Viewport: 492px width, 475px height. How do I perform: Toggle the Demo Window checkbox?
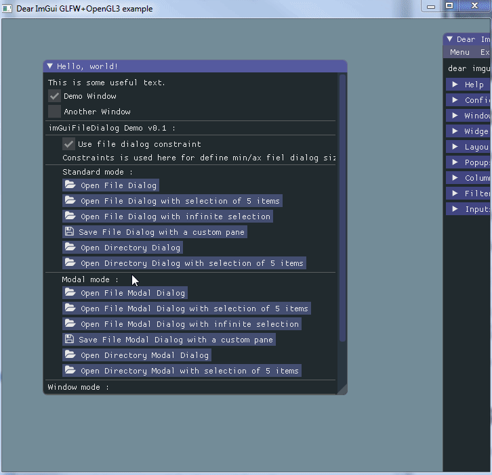click(54, 96)
